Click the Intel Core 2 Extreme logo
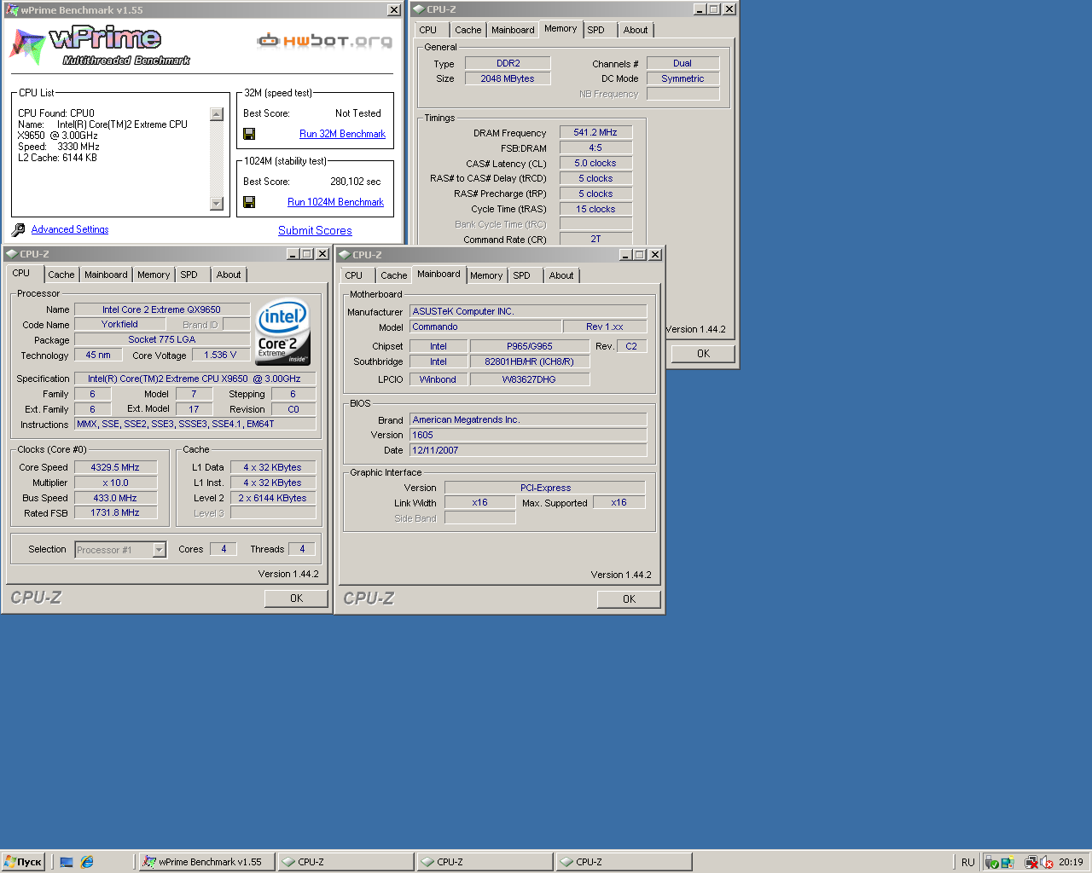 [282, 332]
